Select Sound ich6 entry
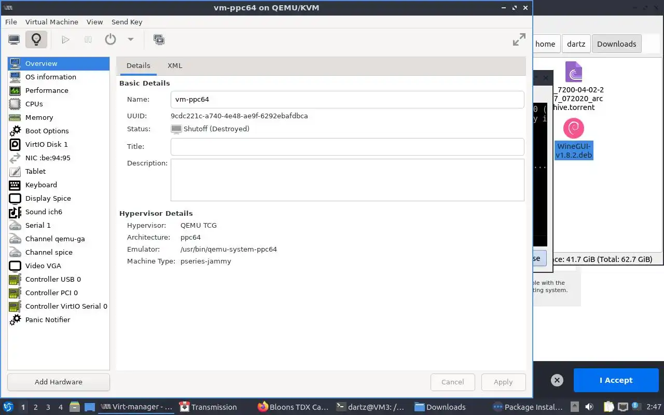This screenshot has height=415, width=664. [x=59, y=212]
